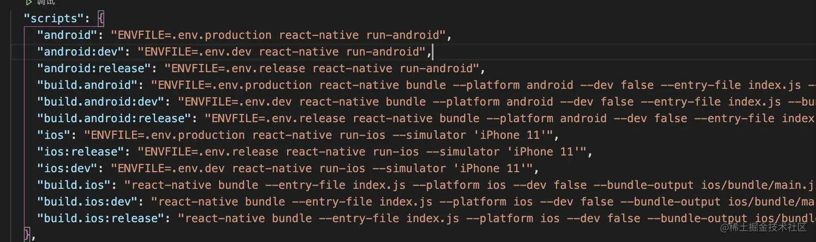
Task: Click the build.android command value string
Action: (x=483, y=85)
